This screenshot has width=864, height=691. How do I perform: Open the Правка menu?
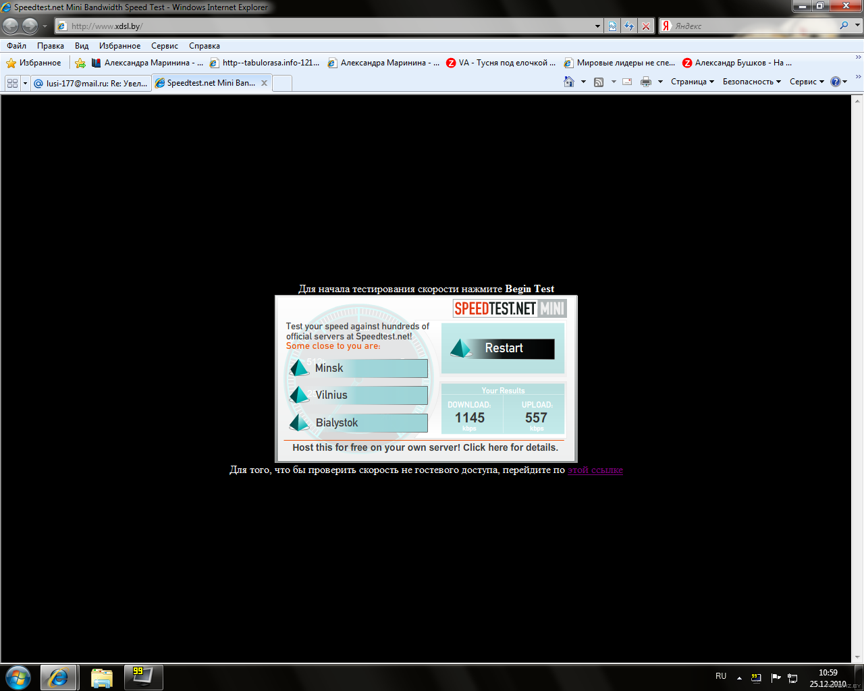pyautogui.click(x=51, y=46)
